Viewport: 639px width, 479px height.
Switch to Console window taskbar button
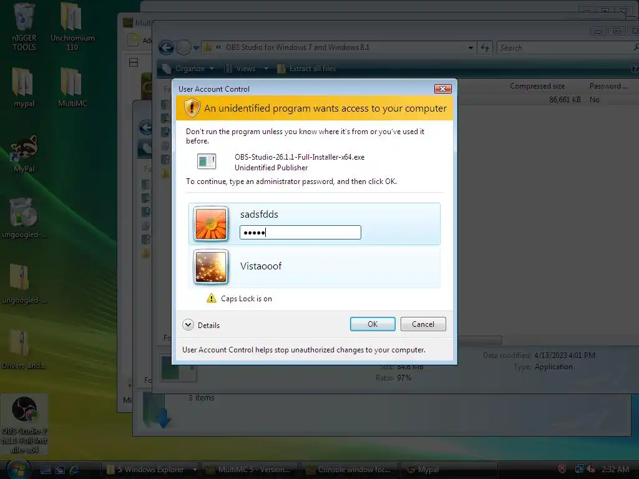coord(349,470)
